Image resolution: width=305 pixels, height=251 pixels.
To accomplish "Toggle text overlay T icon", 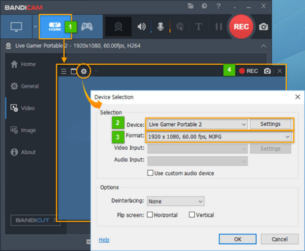I will (x=199, y=26).
